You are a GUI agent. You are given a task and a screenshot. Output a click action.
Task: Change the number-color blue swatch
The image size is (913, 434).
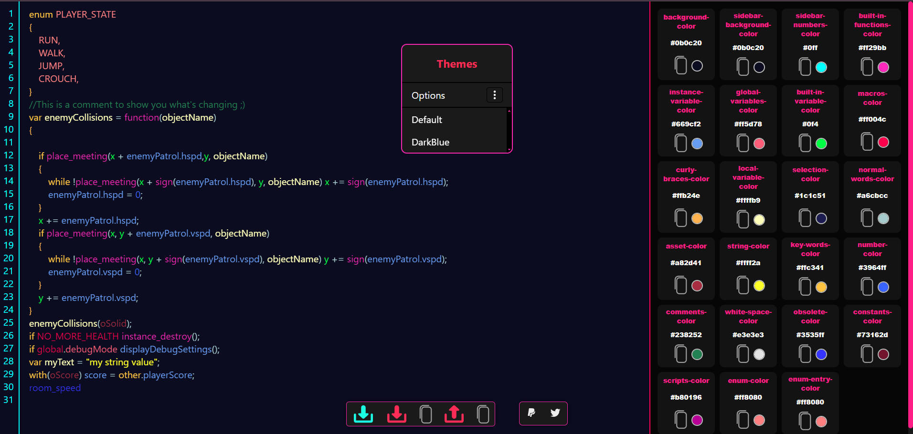883,287
